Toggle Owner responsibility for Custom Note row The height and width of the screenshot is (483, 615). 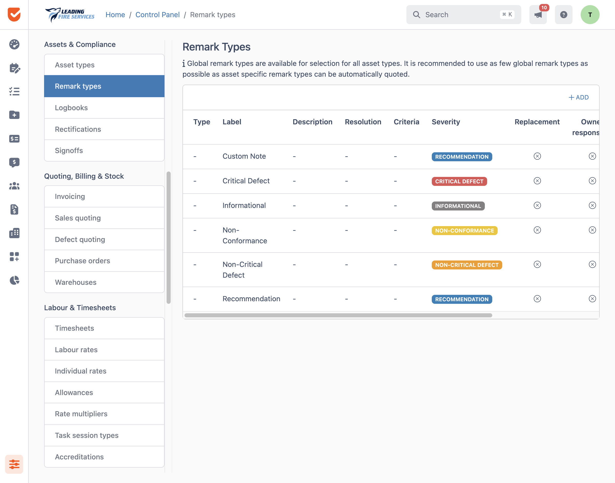592,156
